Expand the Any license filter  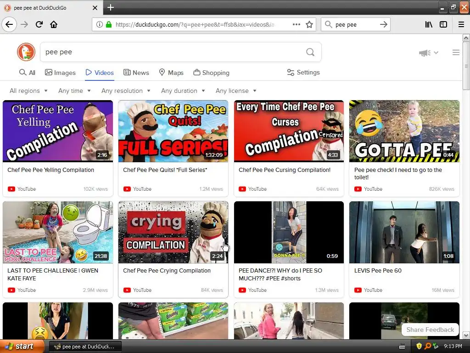(236, 91)
